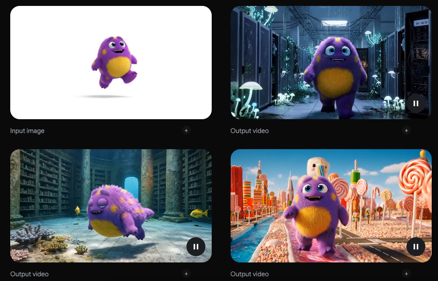438x281 pixels.
Task: Select the candy city output video thumbnail
Action: point(331,206)
